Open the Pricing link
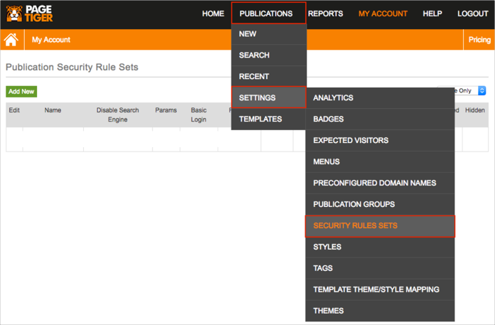 click(479, 40)
